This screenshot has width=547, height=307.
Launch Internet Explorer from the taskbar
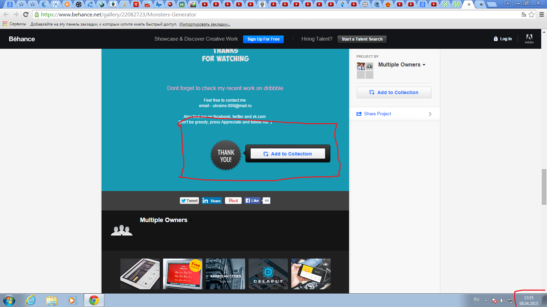pos(31,301)
